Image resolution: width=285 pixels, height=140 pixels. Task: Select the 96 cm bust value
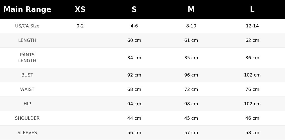(191, 75)
